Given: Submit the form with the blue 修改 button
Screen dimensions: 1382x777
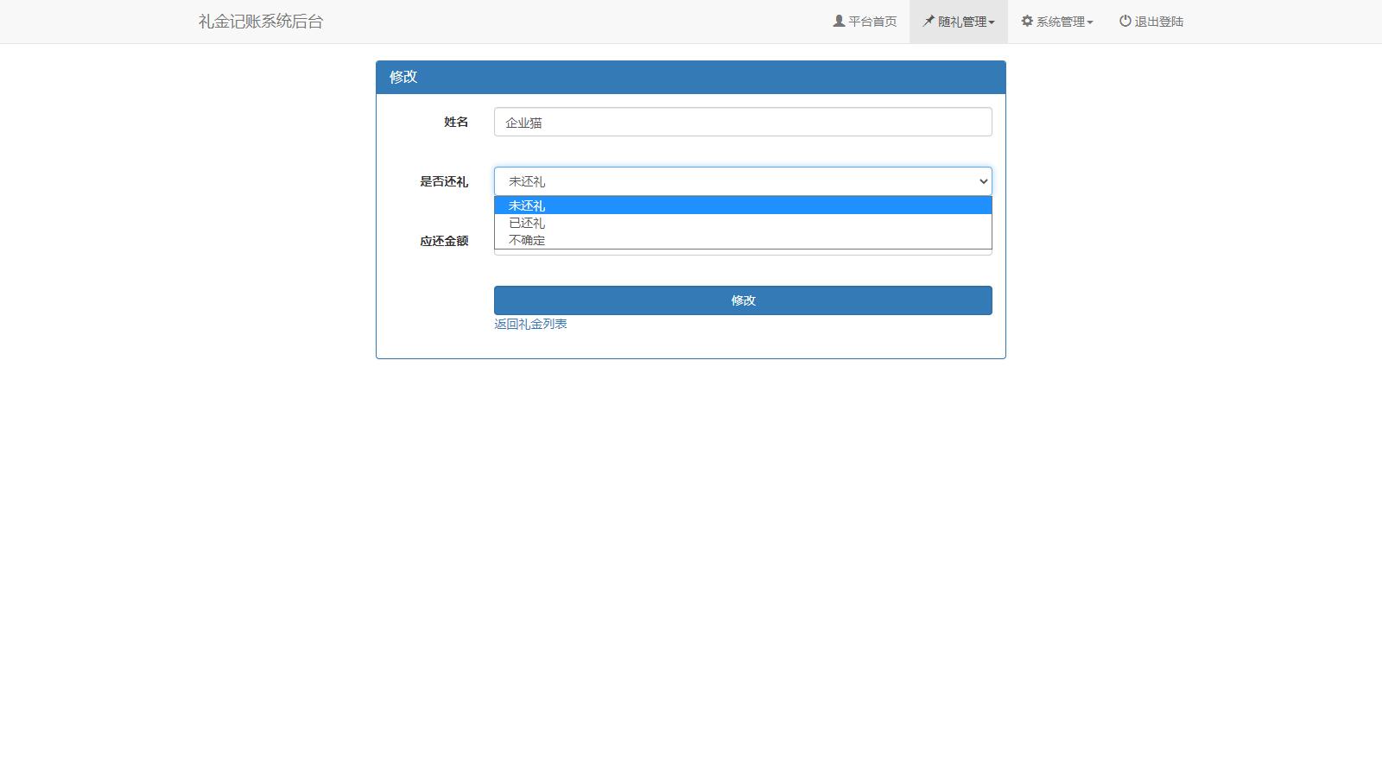Looking at the screenshot, I should pyautogui.click(x=743, y=300).
